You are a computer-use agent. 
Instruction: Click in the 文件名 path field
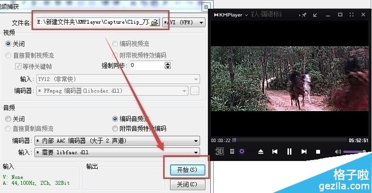pyautogui.click(x=93, y=22)
